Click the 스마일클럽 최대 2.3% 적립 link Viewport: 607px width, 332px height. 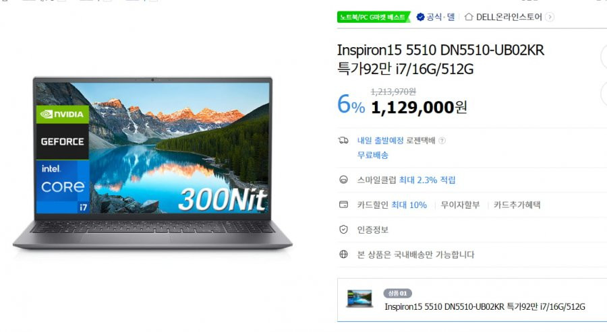point(406,180)
